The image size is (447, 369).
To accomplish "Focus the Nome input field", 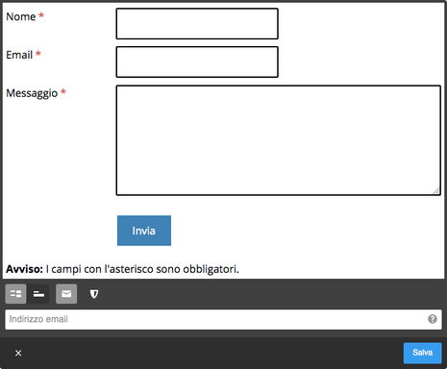I will (197, 24).
